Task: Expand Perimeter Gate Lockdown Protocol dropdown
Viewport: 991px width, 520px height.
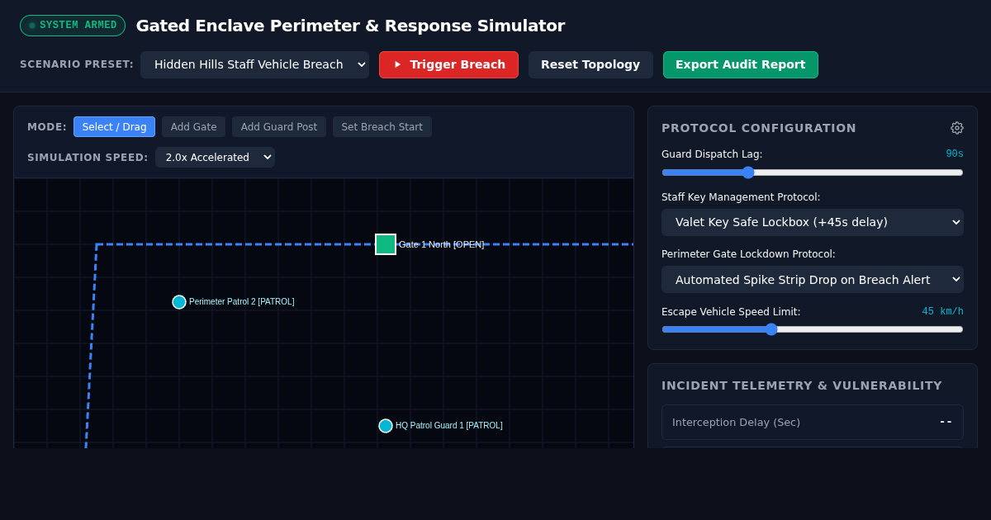Action: pyautogui.click(x=813, y=280)
